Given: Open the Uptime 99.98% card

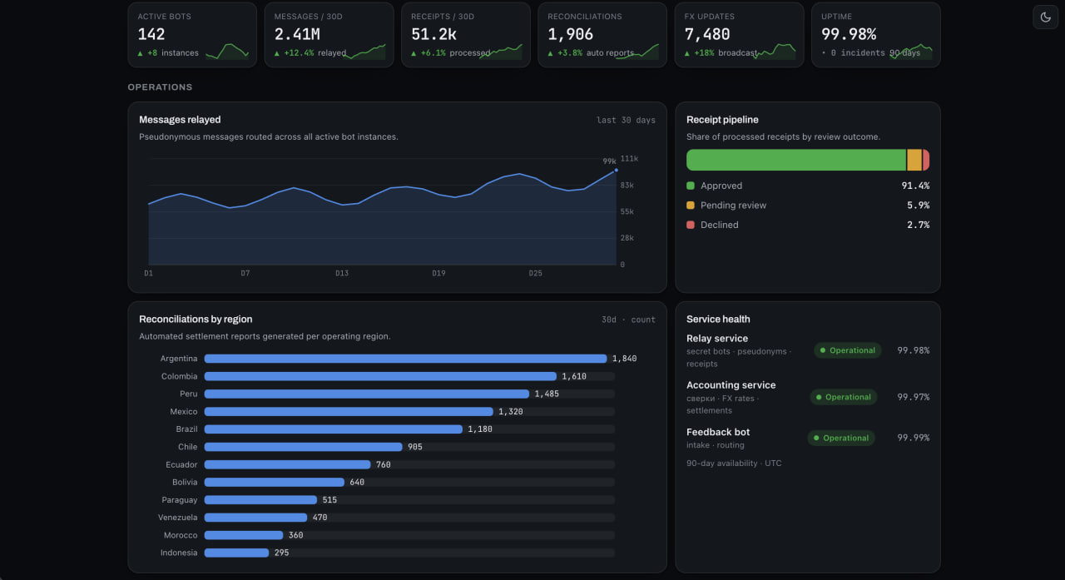Looking at the screenshot, I should [x=876, y=34].
